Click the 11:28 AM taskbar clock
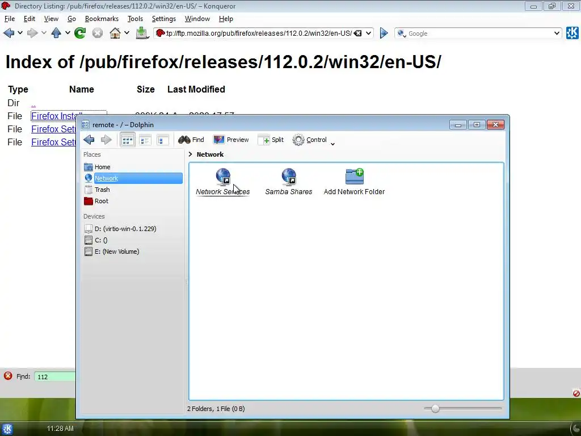This screenshot has width=581, height=436. pyautogui.click(x=60, y=429)
